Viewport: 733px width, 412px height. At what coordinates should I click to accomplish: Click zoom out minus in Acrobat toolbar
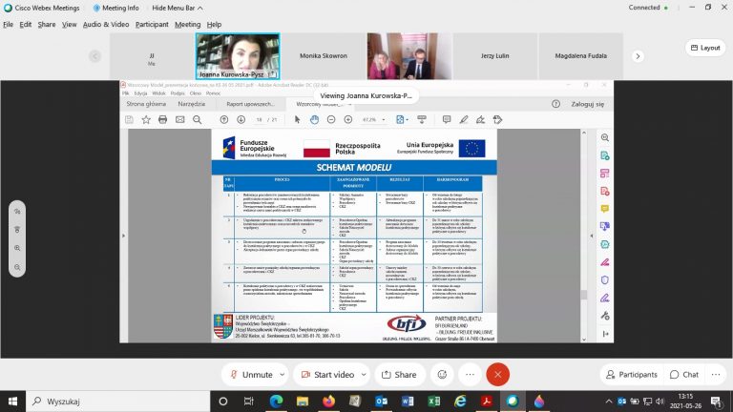point(331,120)
